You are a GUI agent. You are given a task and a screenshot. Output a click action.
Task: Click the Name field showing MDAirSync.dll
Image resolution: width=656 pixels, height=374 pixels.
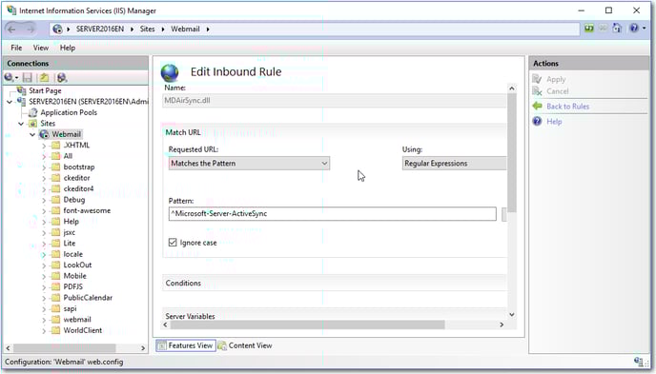335,101
